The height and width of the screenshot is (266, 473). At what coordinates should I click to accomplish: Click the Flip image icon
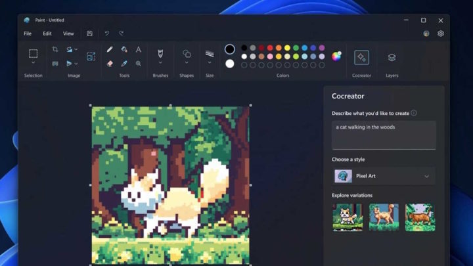(69, 64)
